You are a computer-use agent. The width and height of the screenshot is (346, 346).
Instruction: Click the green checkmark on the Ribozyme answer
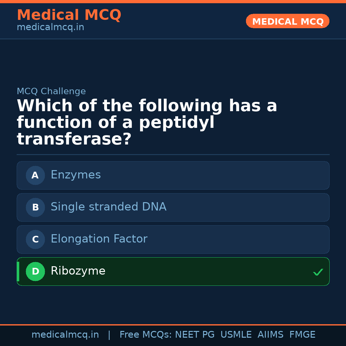[318, 272]
